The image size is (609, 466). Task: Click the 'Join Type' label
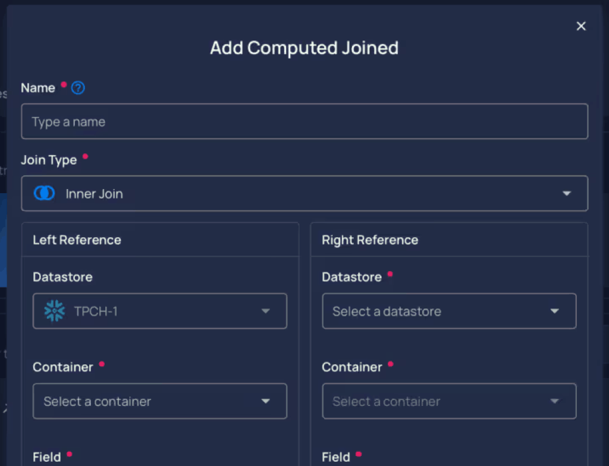(49, 160)
